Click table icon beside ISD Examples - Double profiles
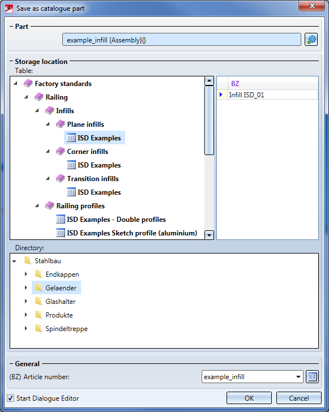 pyautogui.click(x=61, y=219)
